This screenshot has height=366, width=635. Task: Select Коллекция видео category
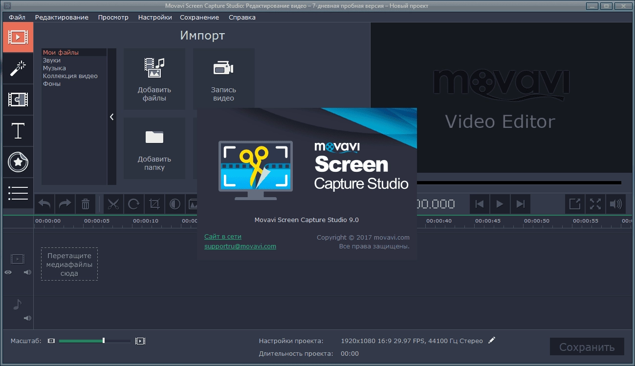coord(74,76)
